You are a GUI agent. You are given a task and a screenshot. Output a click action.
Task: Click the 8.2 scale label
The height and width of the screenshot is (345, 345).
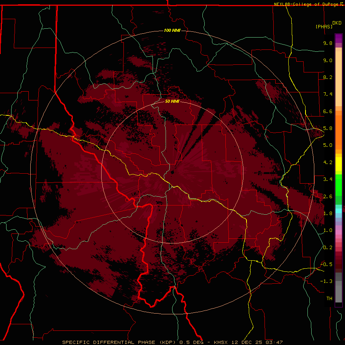(328, 77)
